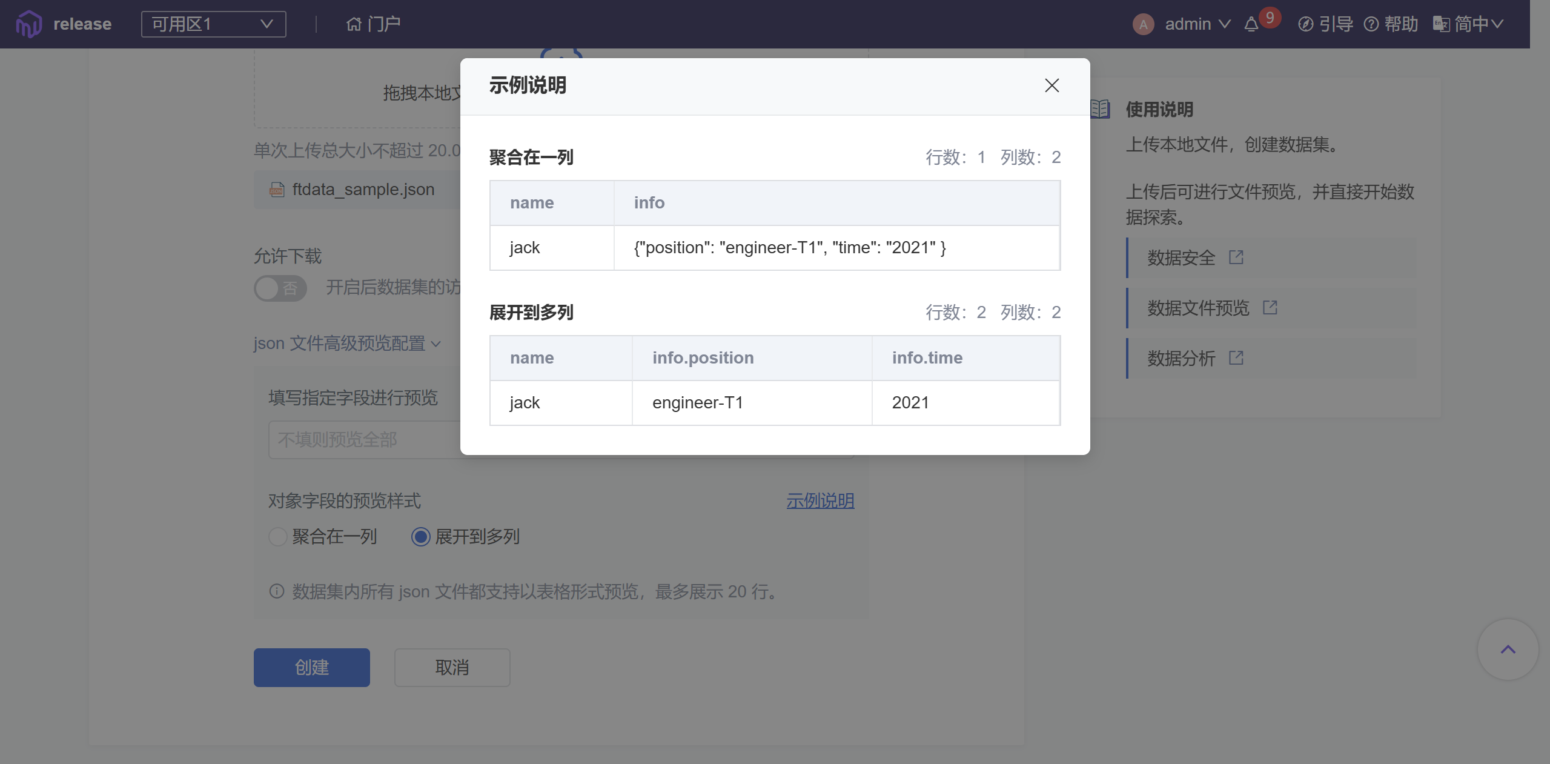Select the 展开到多列 radio option

pos(421,537)
